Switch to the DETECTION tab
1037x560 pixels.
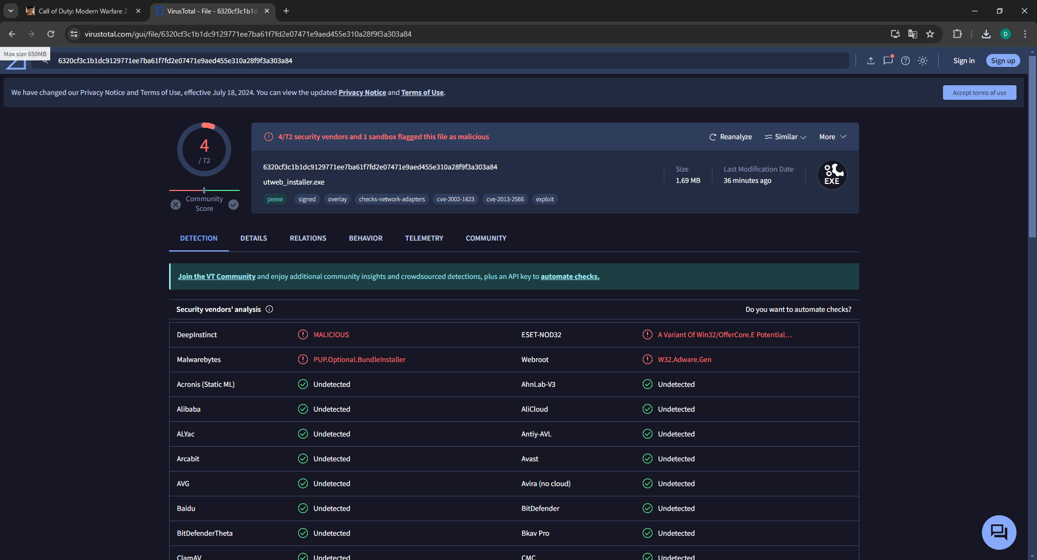point(199,238)
